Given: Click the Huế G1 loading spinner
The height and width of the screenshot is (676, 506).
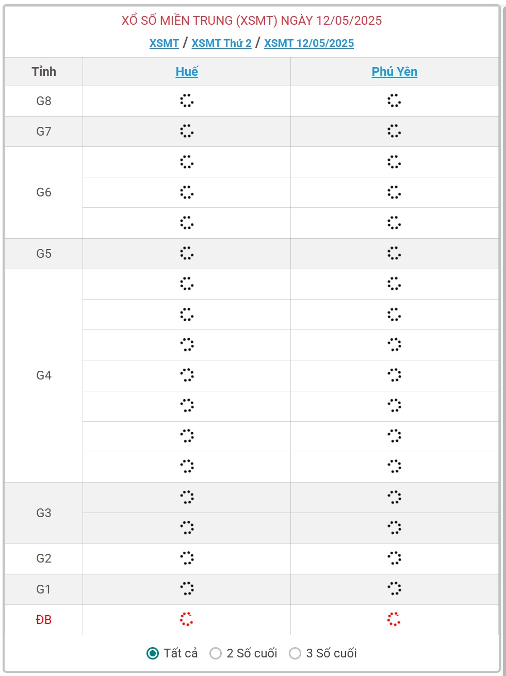Looking at the screenshot, I should 187,588.
